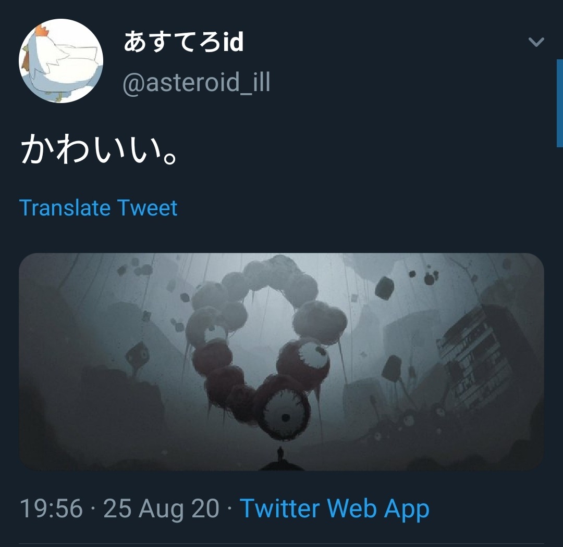
Task: Open the attached dark artwork image
Action: coord(281,362)
